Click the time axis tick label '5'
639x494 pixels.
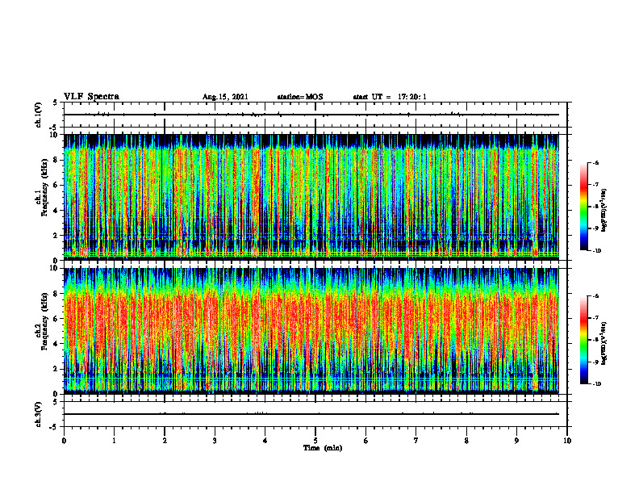coord(315,441)
